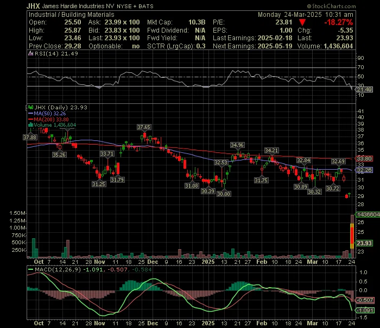Viewport: 380px width, 328px height.
Task: Click the 32.69 price annotation label
Action: pos(338,162)
